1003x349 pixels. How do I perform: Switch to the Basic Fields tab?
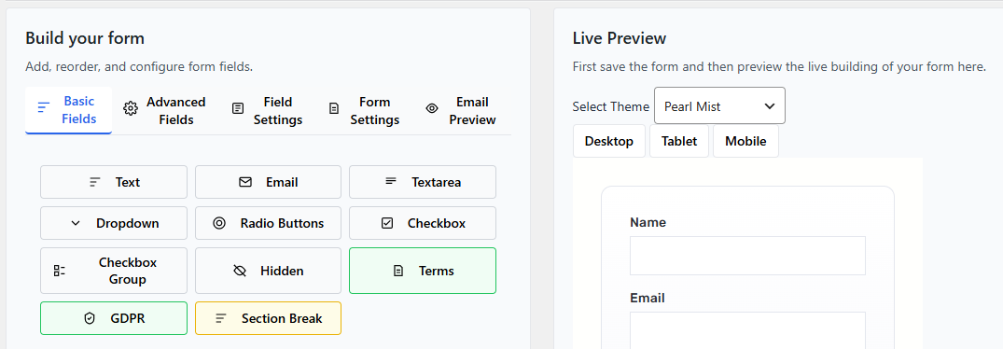tap(68, 110)
